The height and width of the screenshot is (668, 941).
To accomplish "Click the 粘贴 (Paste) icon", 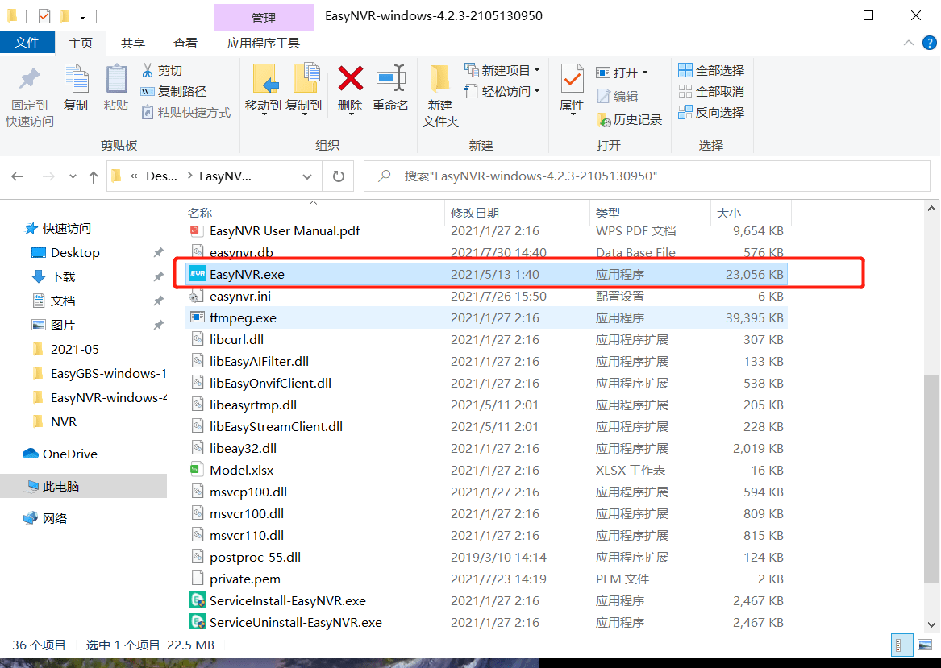I will [115, 85].
